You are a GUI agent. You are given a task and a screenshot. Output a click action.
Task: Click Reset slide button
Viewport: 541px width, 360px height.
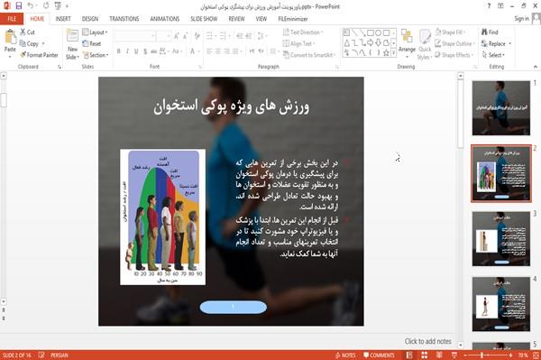pos(92,43)
